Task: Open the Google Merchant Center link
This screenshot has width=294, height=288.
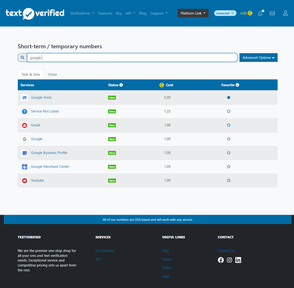Action: pos(50,167)
